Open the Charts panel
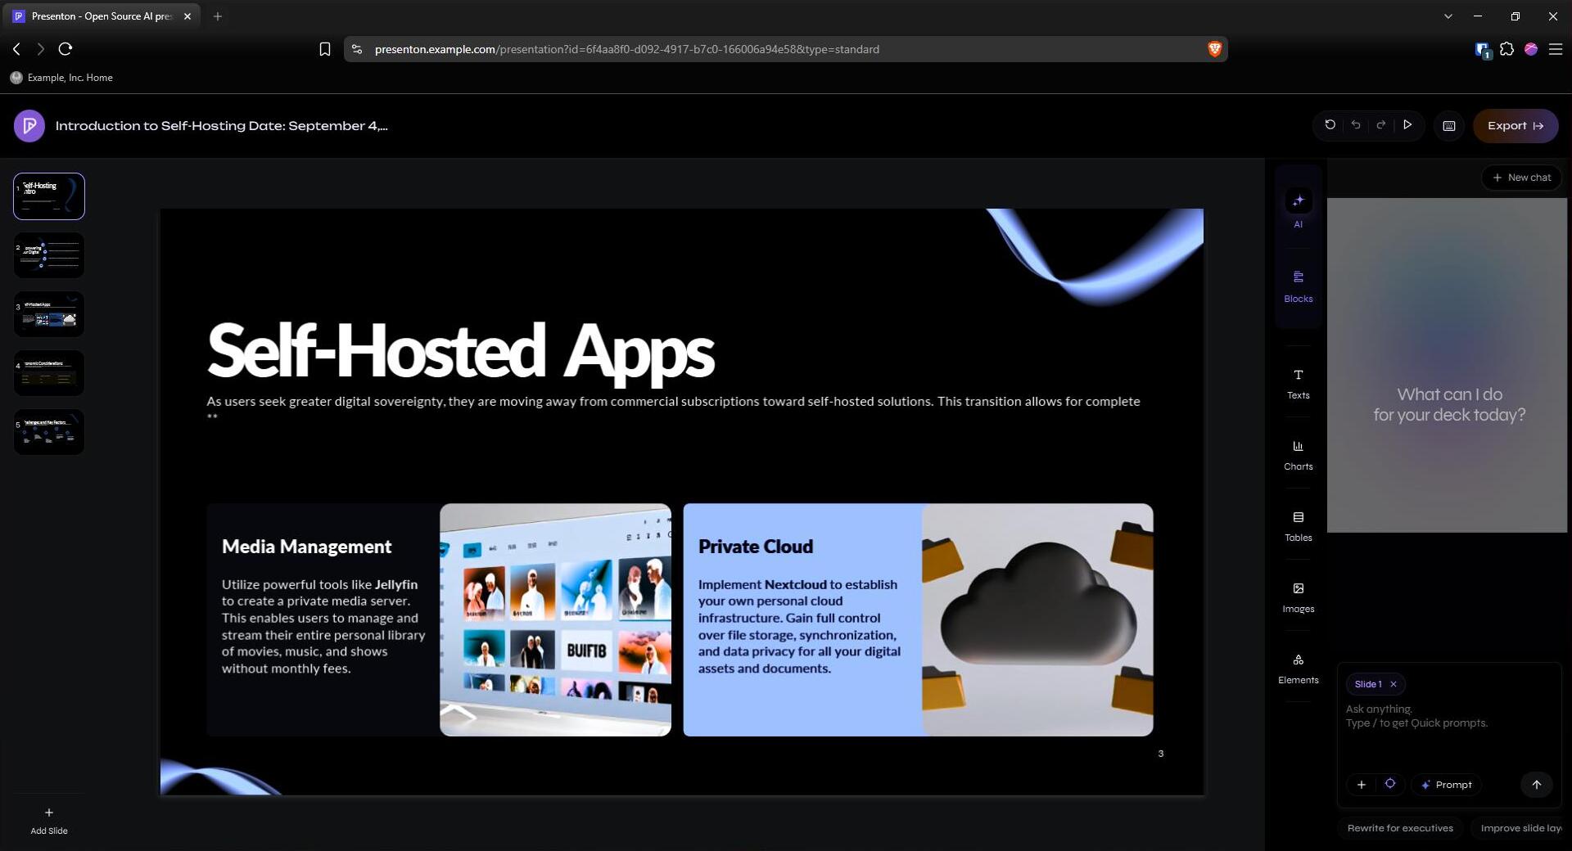1572x851 pixels. coord(1299,455)
